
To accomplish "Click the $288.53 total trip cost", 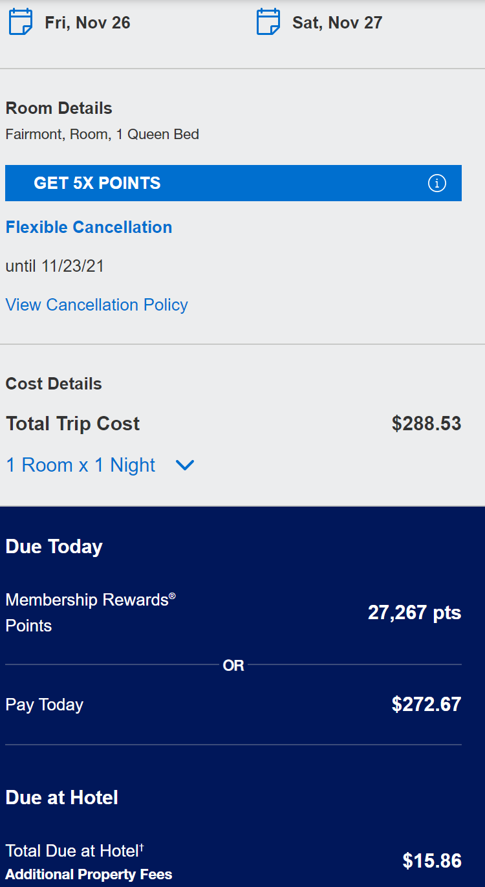I will [426, 424].
